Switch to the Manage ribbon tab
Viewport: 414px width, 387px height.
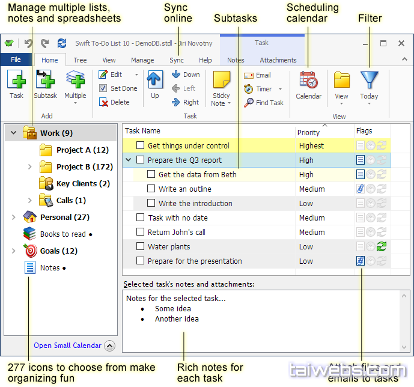pos(142,60)
